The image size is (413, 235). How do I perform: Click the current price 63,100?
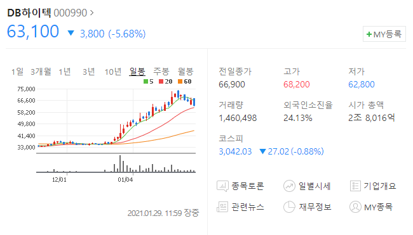coord(33,31)
